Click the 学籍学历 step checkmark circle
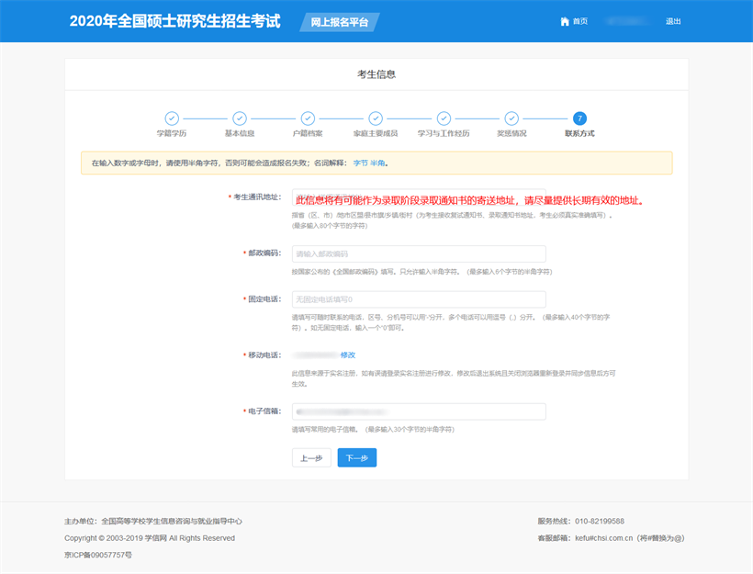753x574 pixels. (x=172, y=118)
